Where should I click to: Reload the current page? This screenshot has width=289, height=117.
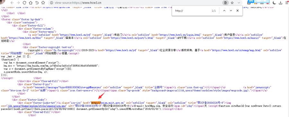click(x=24, y=3)
